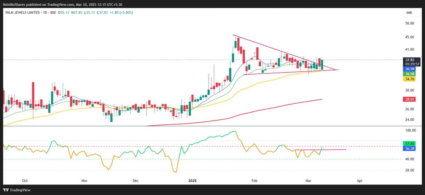This screenshot has height=195, width=425.
Task: Click the 100.00 level on RSI axis
Action: pos(410,130)
